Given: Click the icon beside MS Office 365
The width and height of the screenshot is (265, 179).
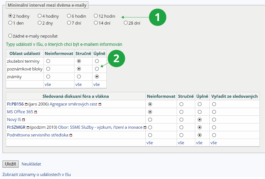Looking at the screenshot, I should (35, 112).
